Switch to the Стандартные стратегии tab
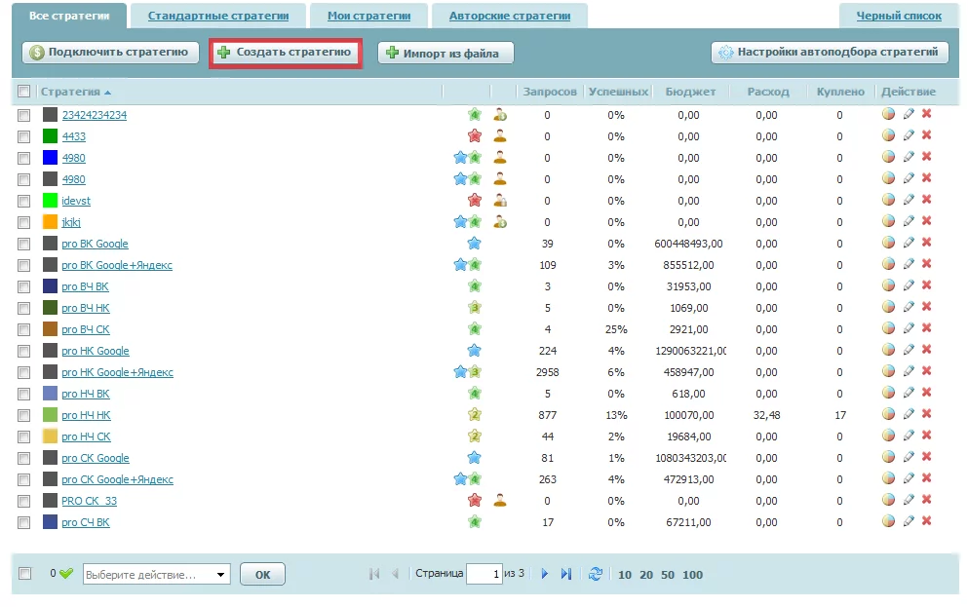 (x=218, y=16)
